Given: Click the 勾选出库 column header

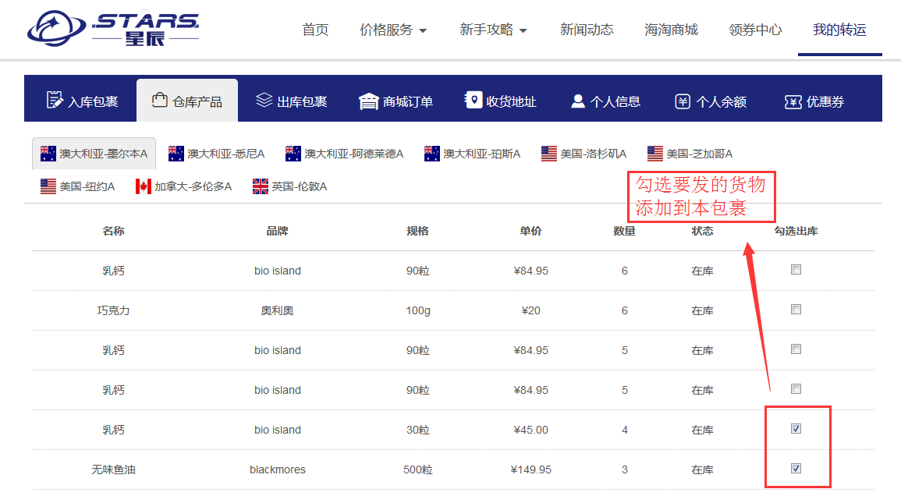Looking at the screenshot, I should click(x=796, y=231).
